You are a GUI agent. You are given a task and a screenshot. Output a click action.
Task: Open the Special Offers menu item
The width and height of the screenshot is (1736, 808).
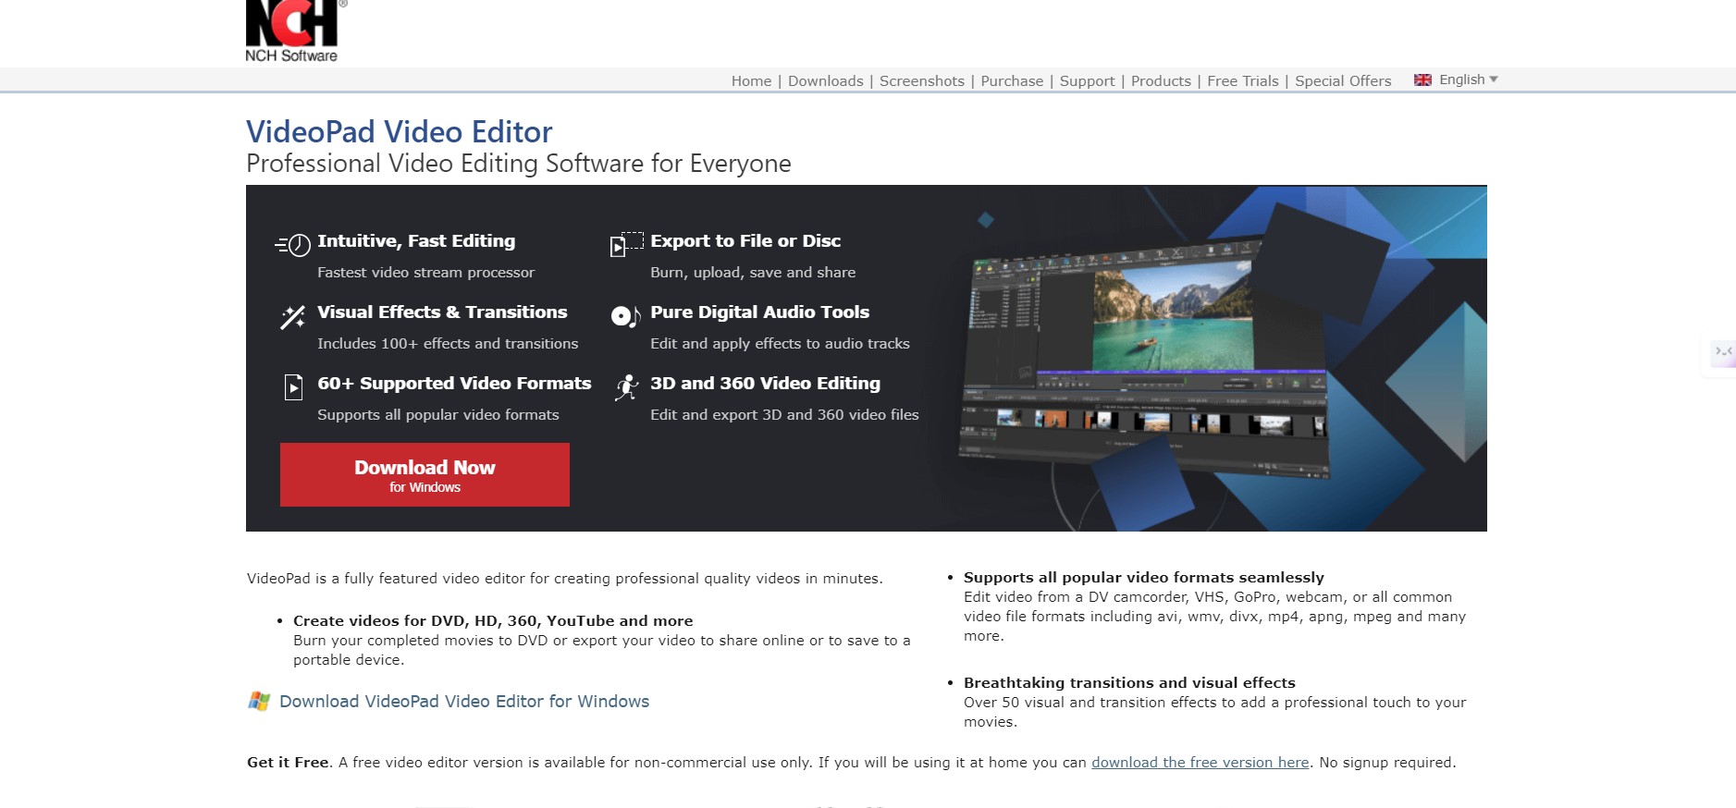click(x=1343, y=81)
